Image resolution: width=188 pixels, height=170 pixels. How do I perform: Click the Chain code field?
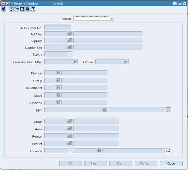pyautogui.click(x=56, y=121)
